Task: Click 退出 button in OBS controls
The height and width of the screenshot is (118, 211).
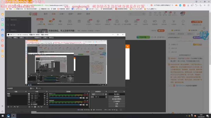Action: click(x=117, y=106)
